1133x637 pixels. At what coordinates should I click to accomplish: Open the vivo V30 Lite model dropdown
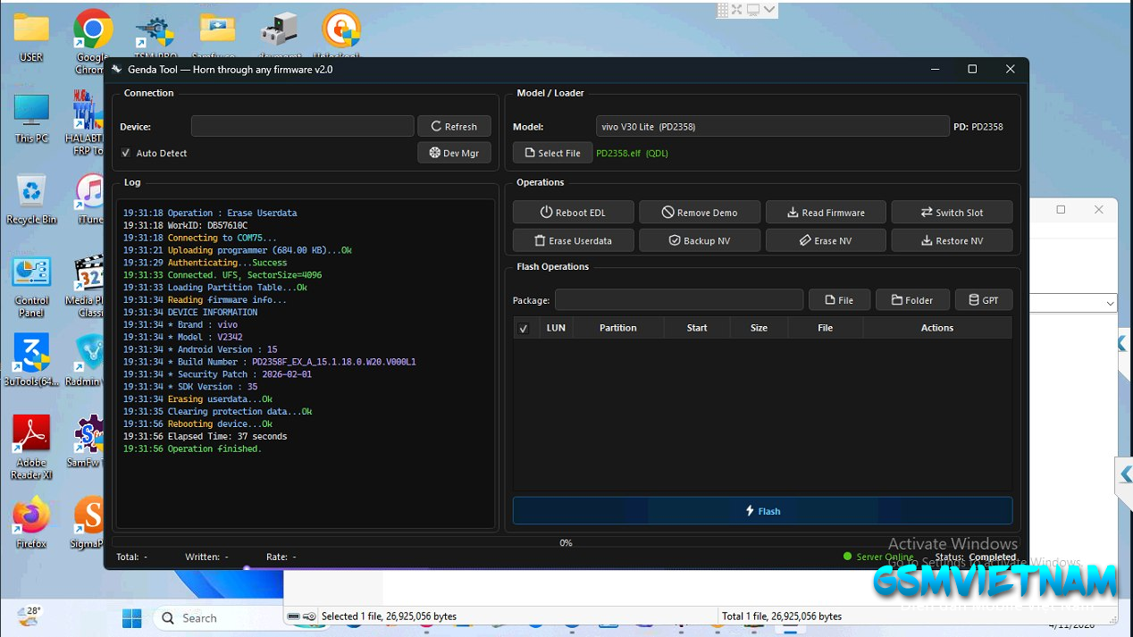point(772,127)
